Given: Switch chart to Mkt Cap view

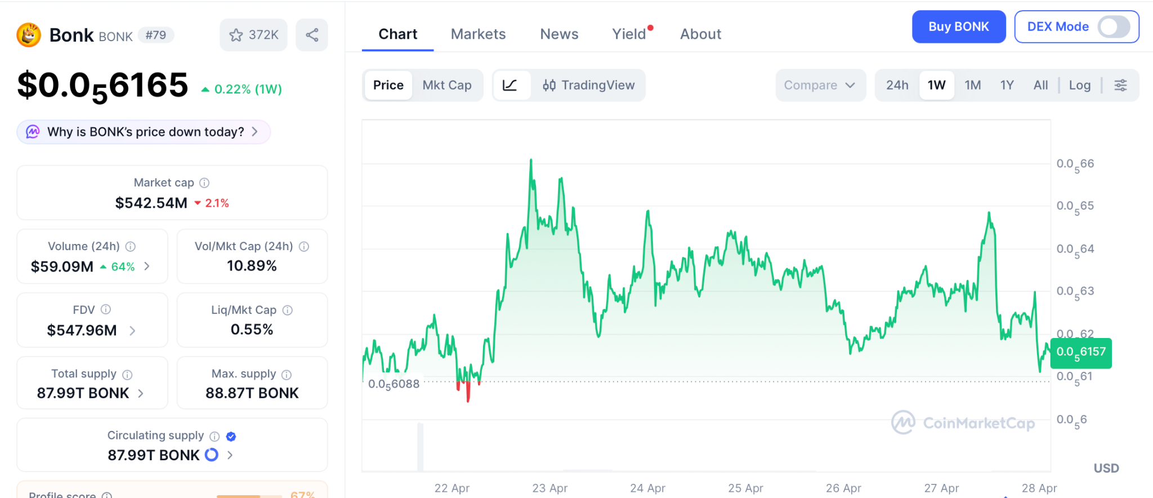Looking at the screenshot, I should 446,85.
